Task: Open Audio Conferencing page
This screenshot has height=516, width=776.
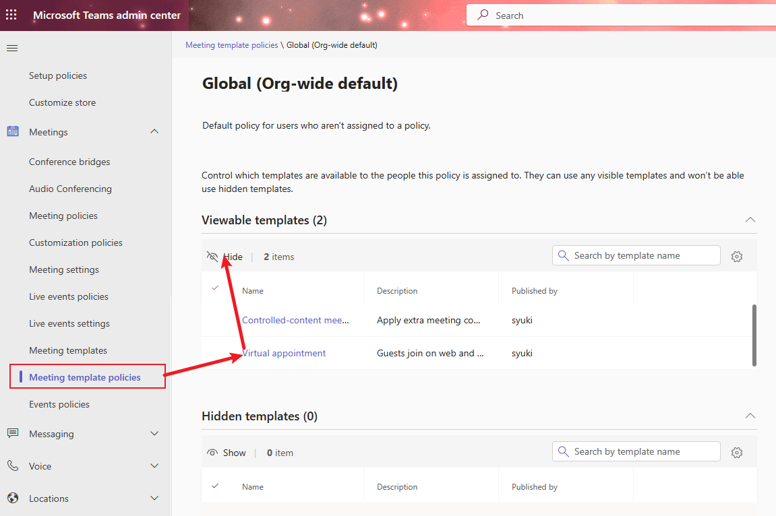Action: [x=70, y=189]
